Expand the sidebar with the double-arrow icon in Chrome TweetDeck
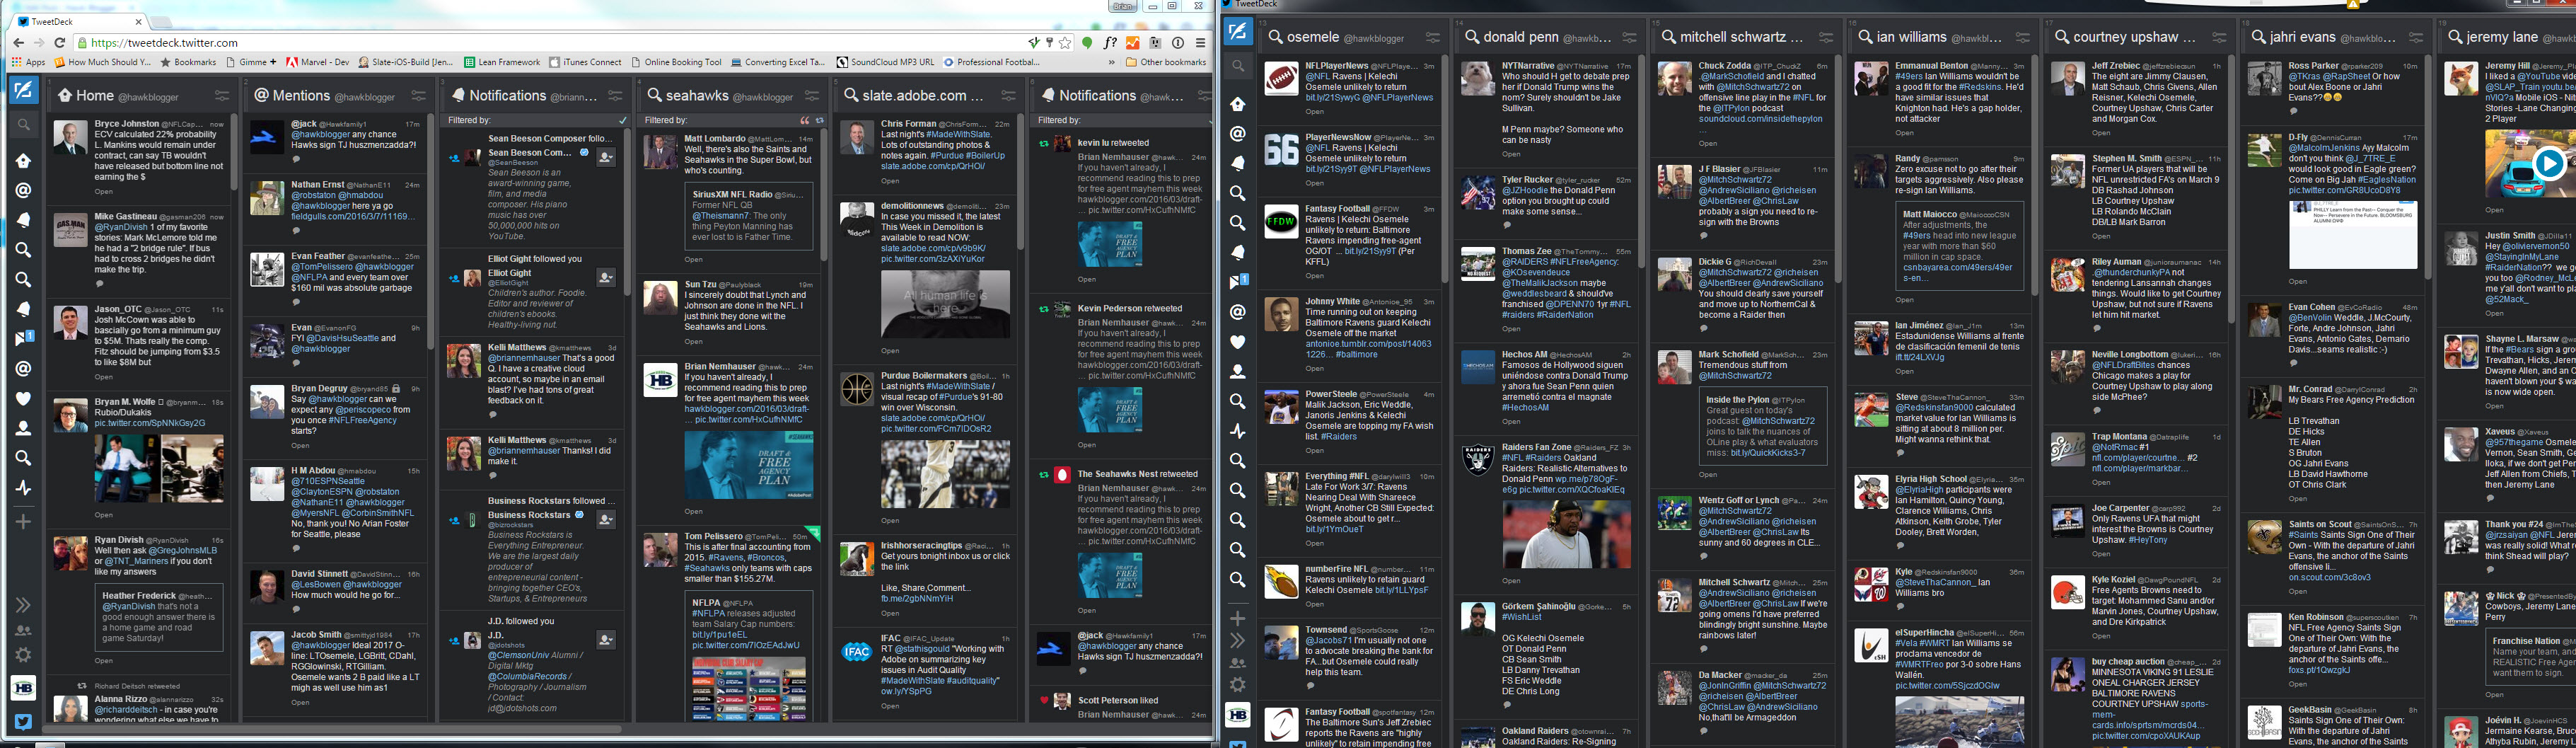Image resolution: width=2576 pixels, height=748 pixels. point(23,604)
